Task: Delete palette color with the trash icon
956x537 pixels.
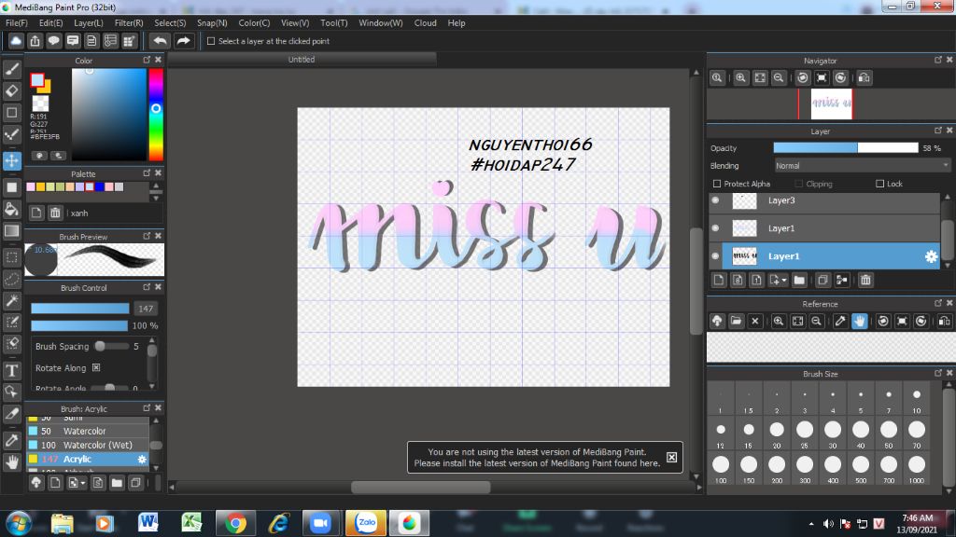Action: [x=55, y=213]
